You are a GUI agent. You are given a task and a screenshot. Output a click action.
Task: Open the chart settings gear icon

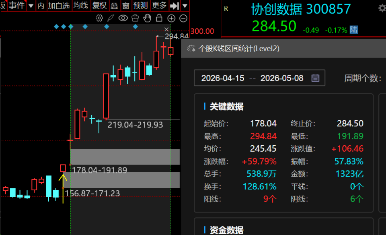pyautogui.click(x=99, y=18)
